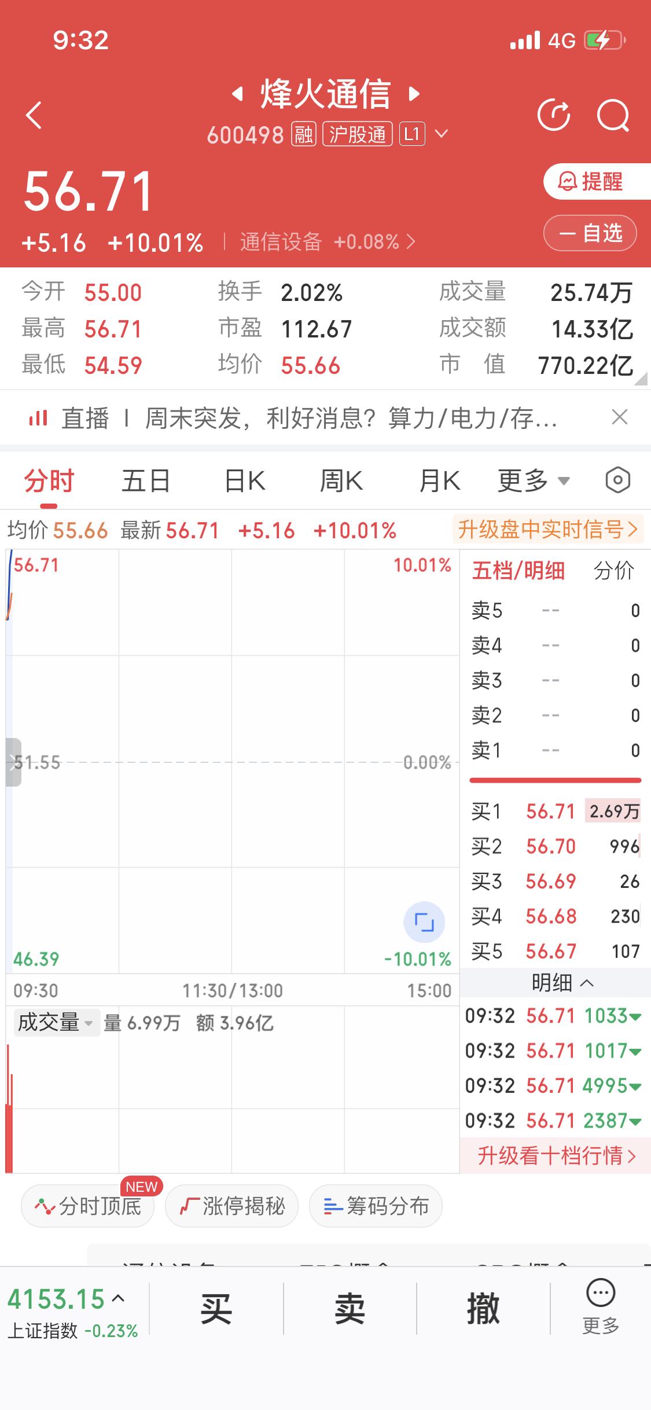Select 买3 bid row at 56.69
651x1410 pixels.
coord(556,882)
